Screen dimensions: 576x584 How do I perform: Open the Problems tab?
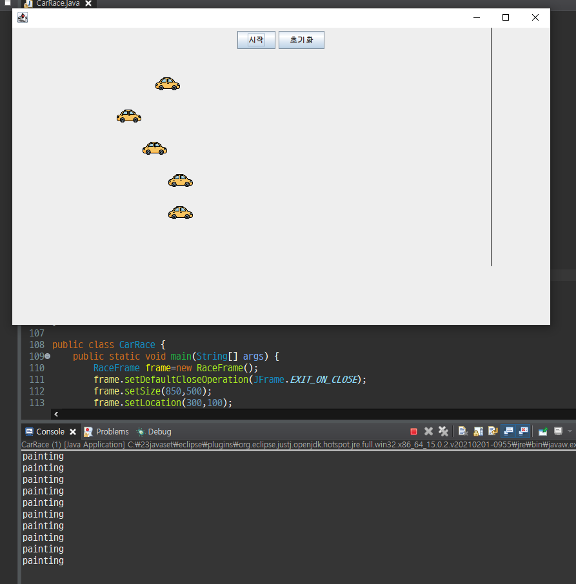click(106, 432)
